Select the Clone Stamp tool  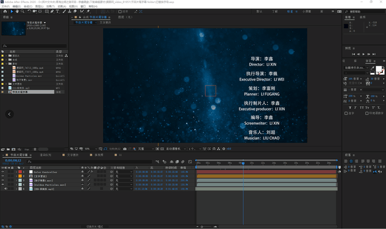click(70, 11)
